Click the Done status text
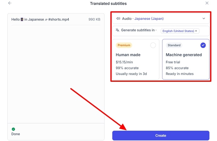This screenshot has height=141, width=217. click(x=16, y=134)
